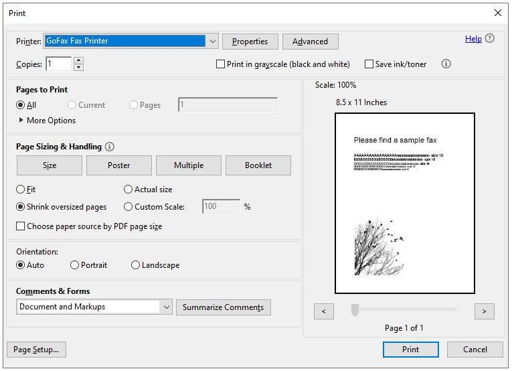Toggle the Save ink/toner checkbox
Screen dimensions: 512x371
(369, 64)
